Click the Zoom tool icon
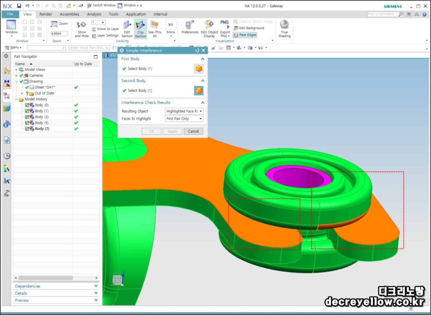Viewport: 431px width, 315px height. tap(54, 24)
